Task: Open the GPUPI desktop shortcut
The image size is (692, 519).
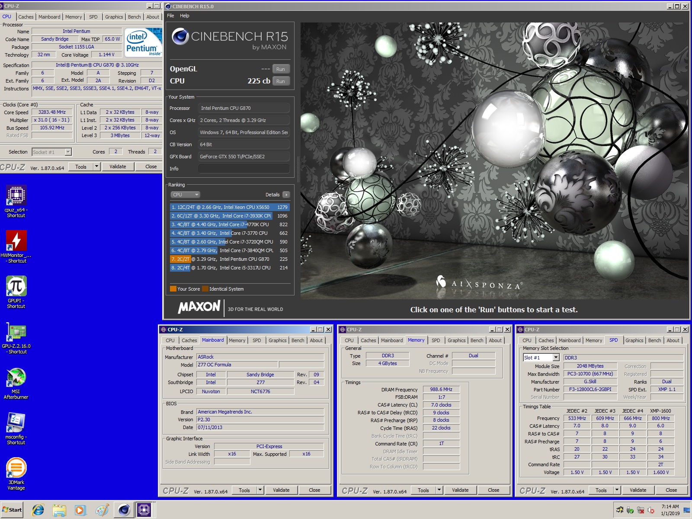Action: click(16, 292)
